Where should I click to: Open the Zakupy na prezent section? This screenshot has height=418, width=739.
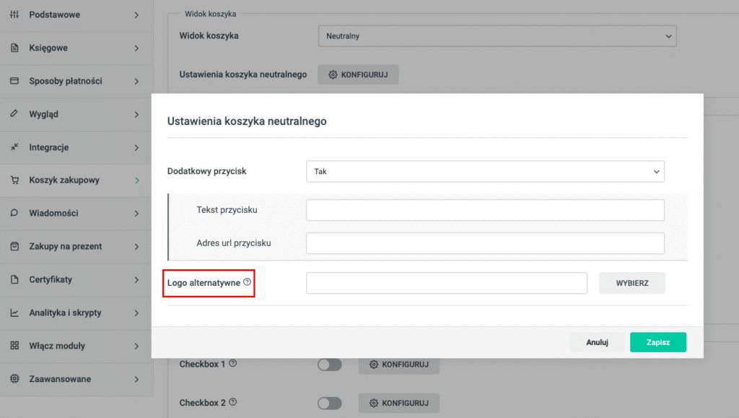click(76, 246)
